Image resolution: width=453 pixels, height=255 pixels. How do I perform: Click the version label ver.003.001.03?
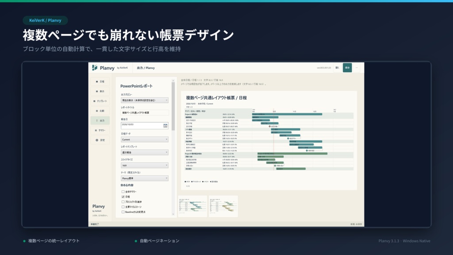tap(324, 68)
